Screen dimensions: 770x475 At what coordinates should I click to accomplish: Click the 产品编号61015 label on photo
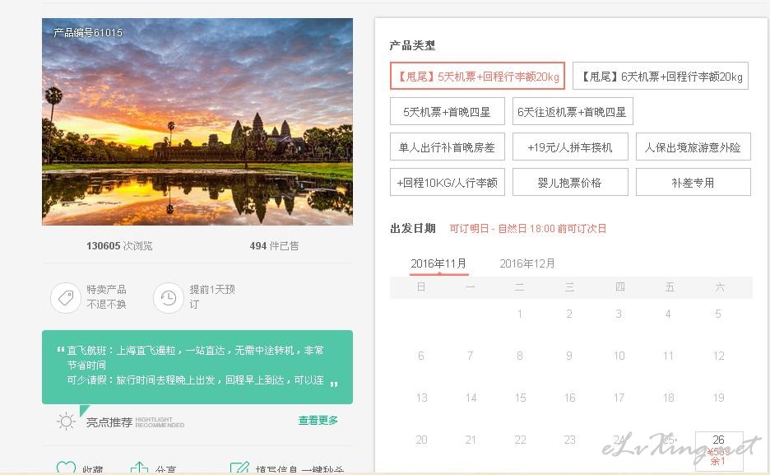(88, 32)
